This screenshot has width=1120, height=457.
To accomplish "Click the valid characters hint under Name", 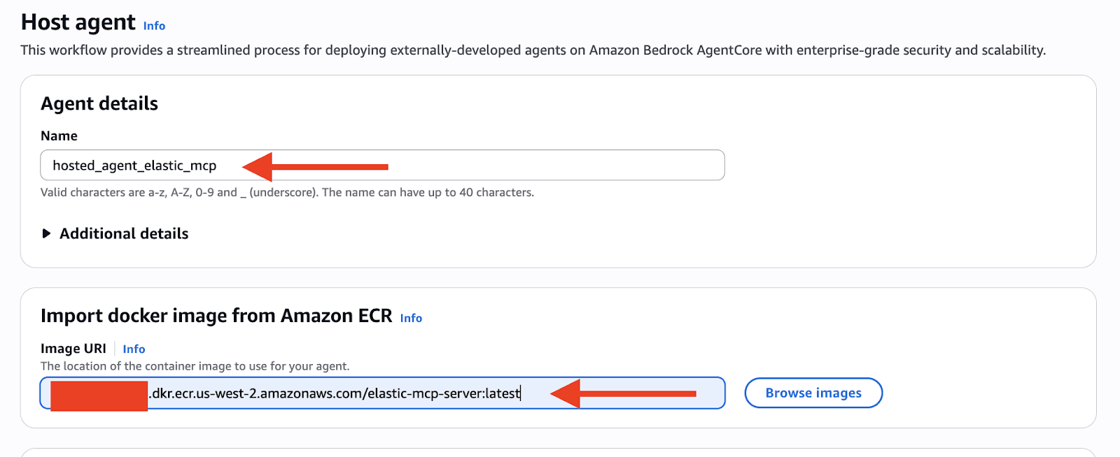I will [x=287, y=192].
